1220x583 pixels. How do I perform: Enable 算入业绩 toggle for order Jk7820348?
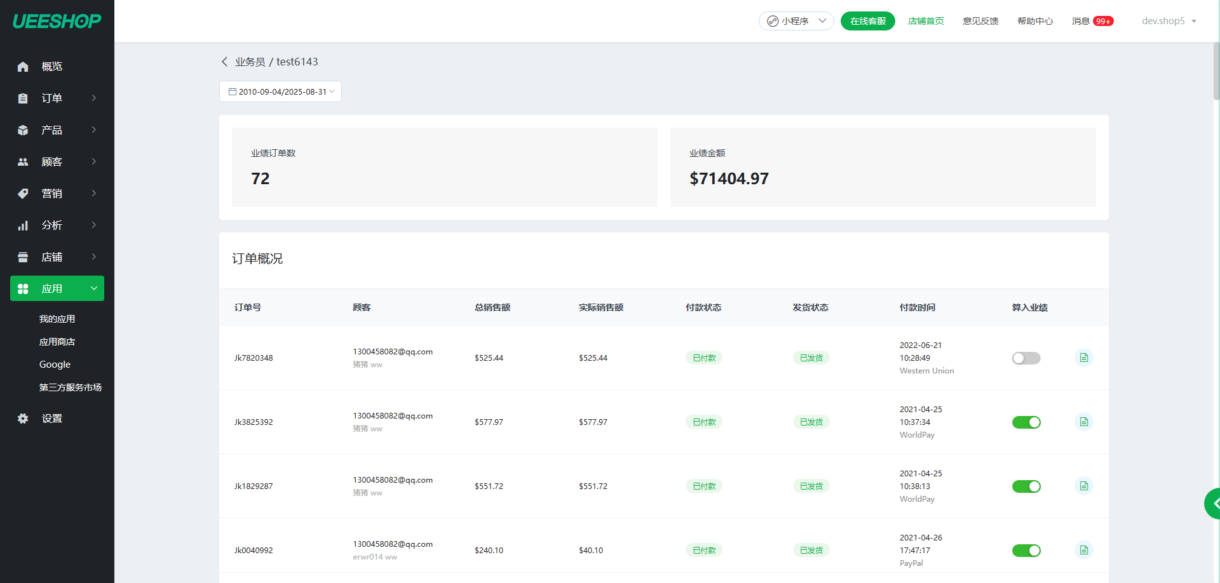click(x=1026, y=358)
